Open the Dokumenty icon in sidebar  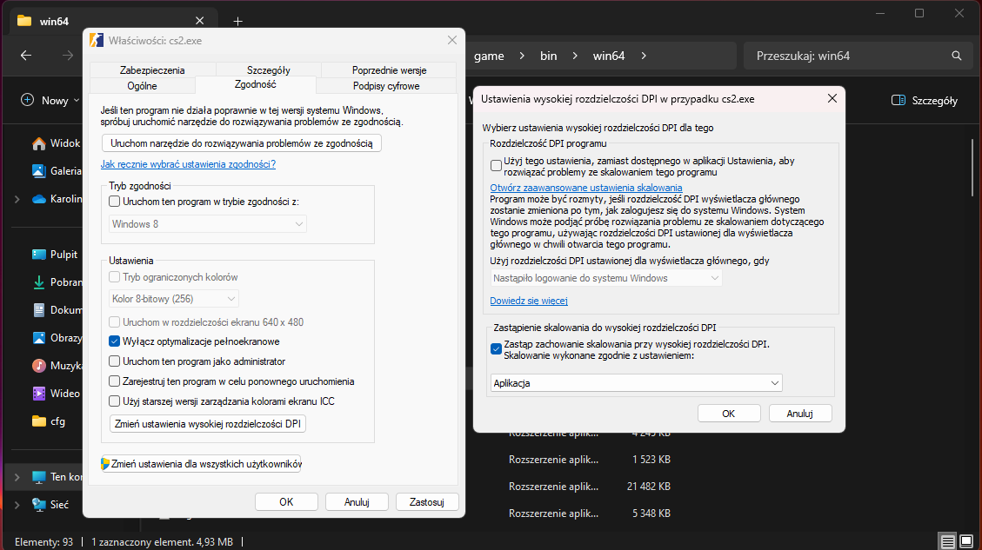(x=39, y=309)
